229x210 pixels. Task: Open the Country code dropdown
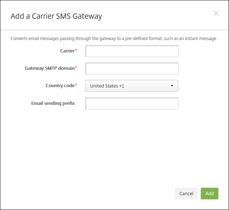click(x=132, y=86)
